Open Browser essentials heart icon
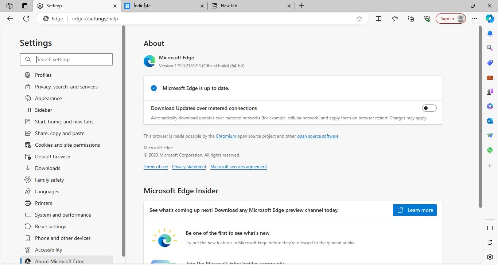This screenshot has width=498, height=265. pos(427,19)
